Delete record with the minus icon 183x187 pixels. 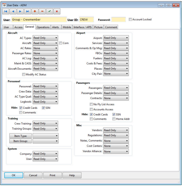click(x=42, y=11)
